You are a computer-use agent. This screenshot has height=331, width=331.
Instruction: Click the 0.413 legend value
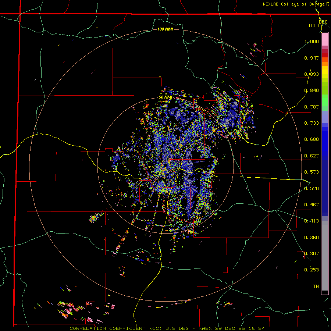(312, 221)
